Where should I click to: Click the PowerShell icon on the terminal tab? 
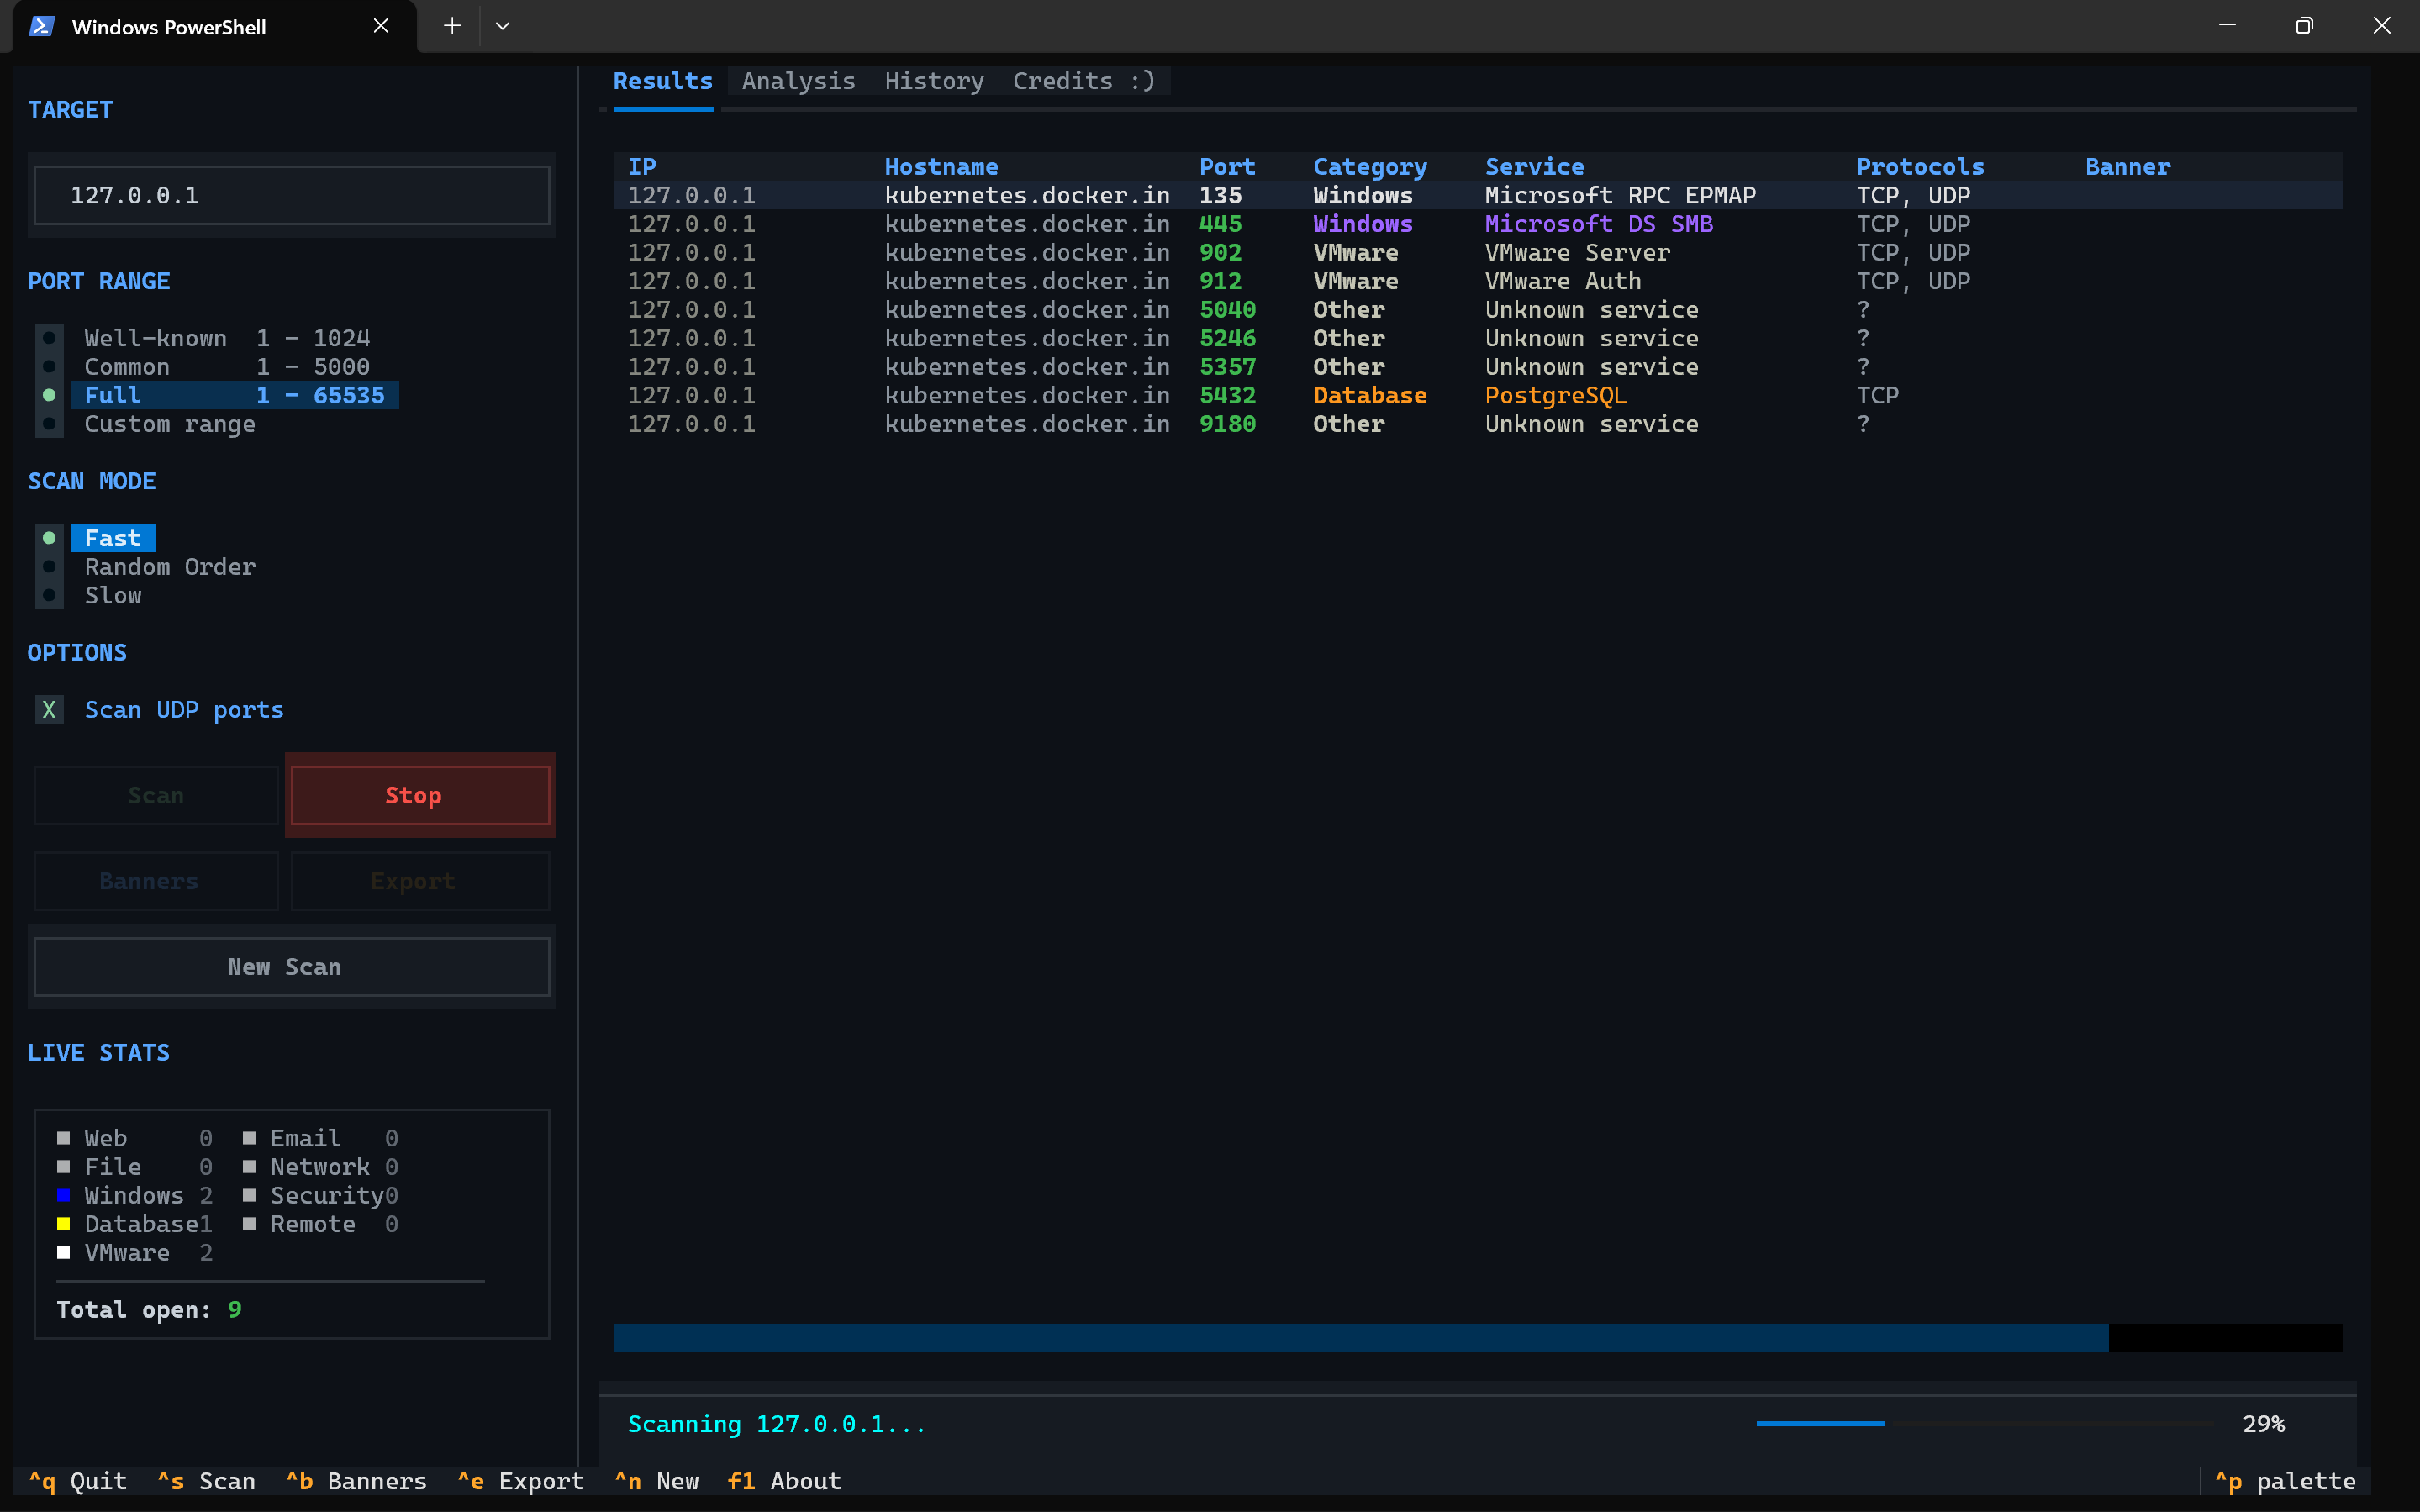tap(40, 27)
